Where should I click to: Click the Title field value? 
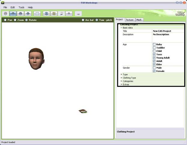click(168, 31)
